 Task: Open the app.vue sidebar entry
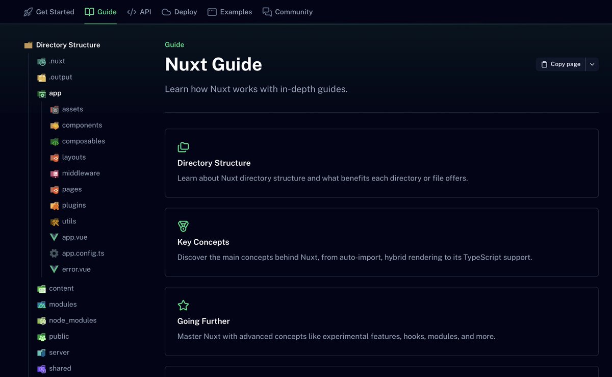75,237
